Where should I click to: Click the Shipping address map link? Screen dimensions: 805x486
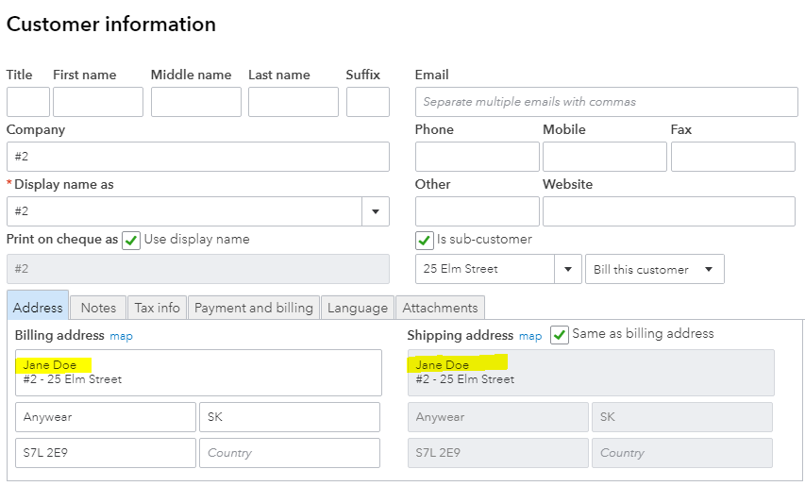[x=530, y=336]
